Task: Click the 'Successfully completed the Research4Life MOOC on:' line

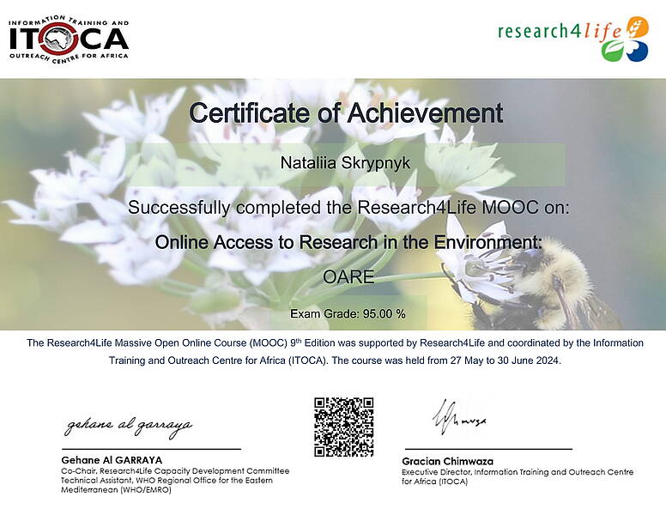Action: coord(348,207)
